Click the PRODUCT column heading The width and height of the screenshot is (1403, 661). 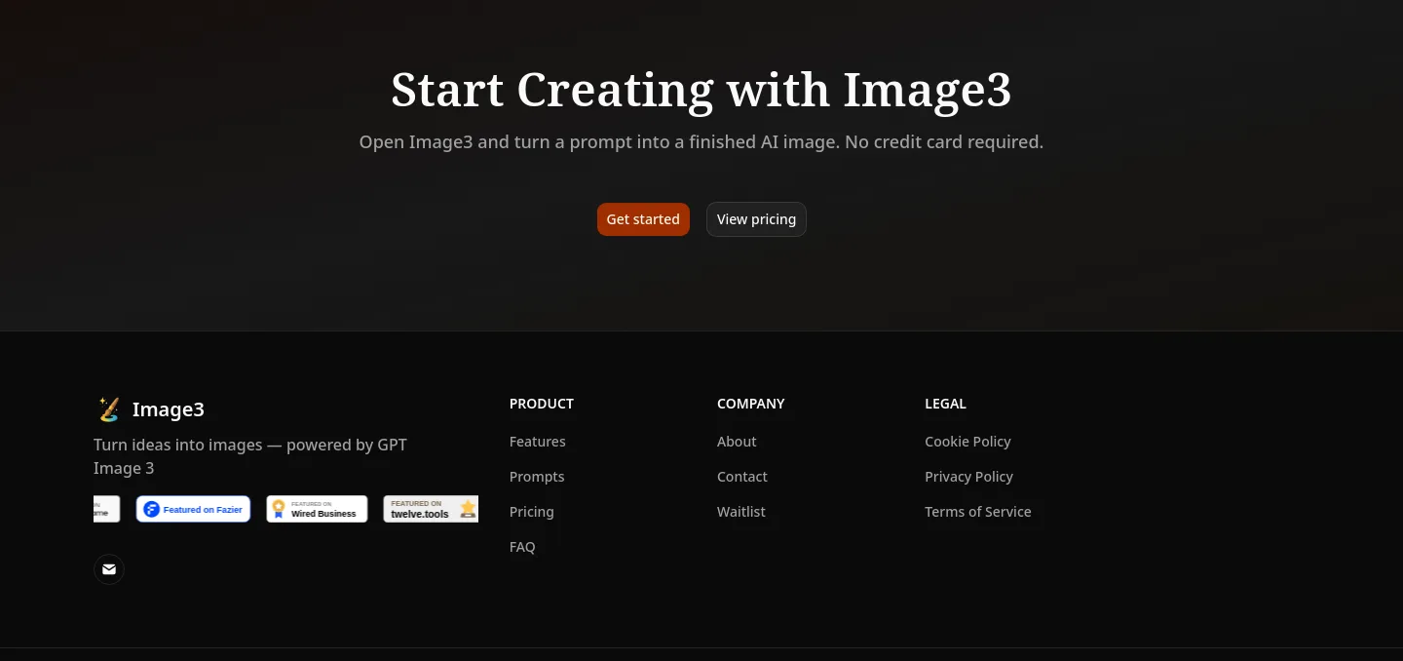tap(542, 404)
